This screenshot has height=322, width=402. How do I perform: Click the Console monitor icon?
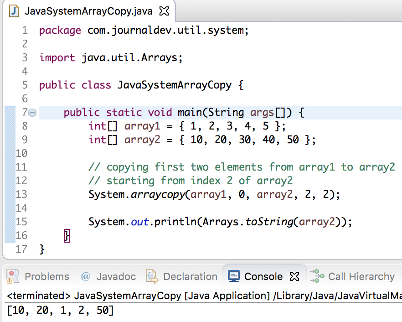tap(233, 276)
